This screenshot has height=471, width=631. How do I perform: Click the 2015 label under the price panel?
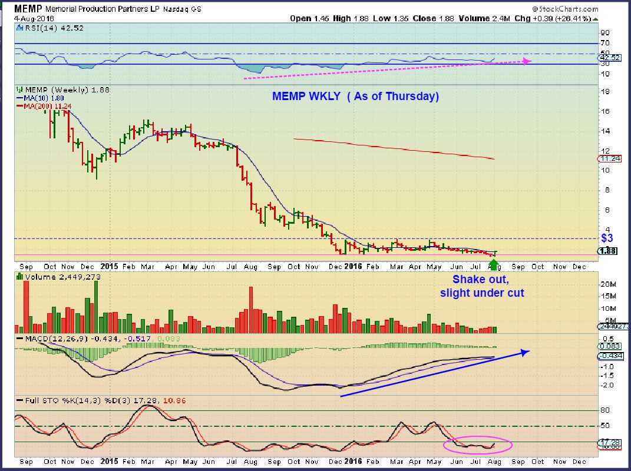coord(109,266)
